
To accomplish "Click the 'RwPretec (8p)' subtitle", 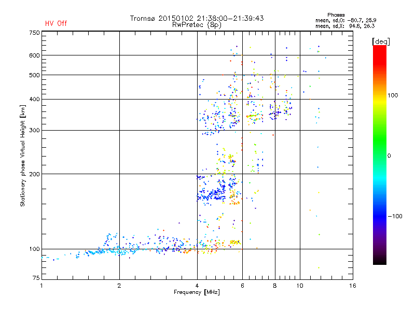I will (197, 25).
